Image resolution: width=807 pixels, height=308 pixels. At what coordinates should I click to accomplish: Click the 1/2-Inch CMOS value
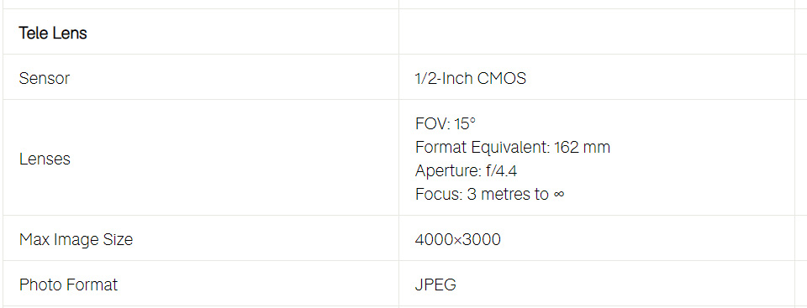click(471, 79)
